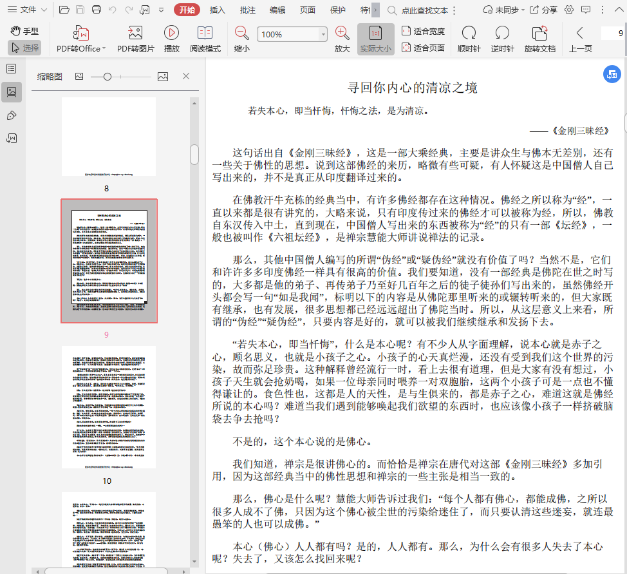Start 播放 slideshow playback
This screenshot has height=574, width=627.
171,39
